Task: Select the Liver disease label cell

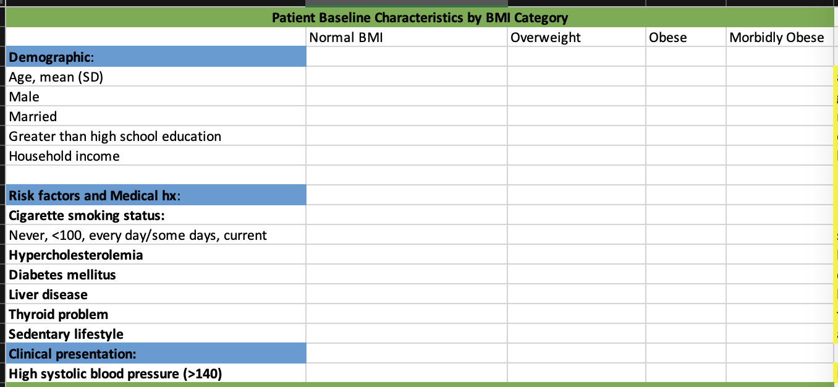Action: tap(156, 295)
